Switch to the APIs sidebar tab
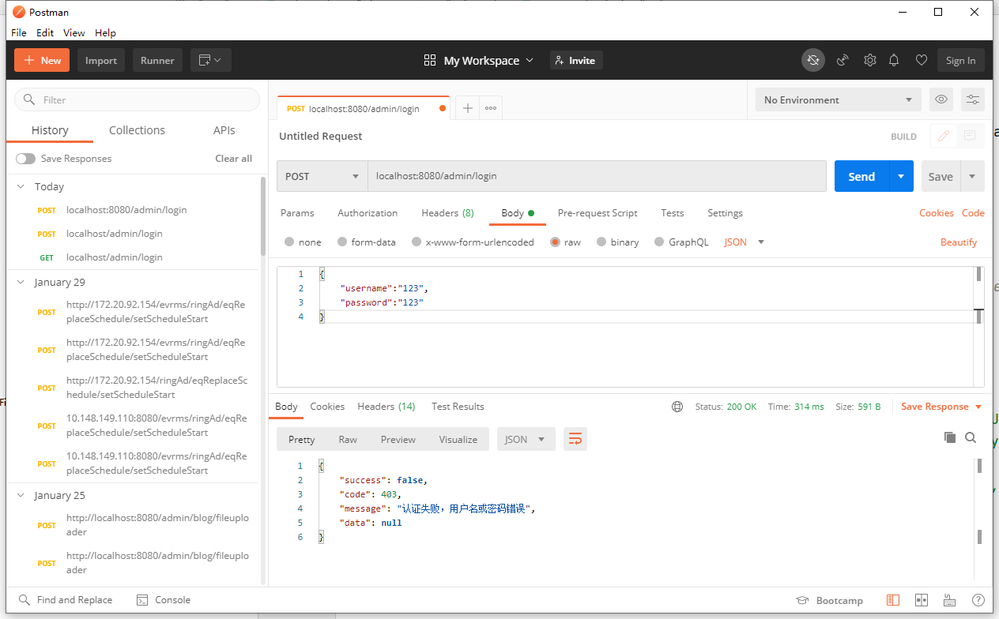 [224, 130]
